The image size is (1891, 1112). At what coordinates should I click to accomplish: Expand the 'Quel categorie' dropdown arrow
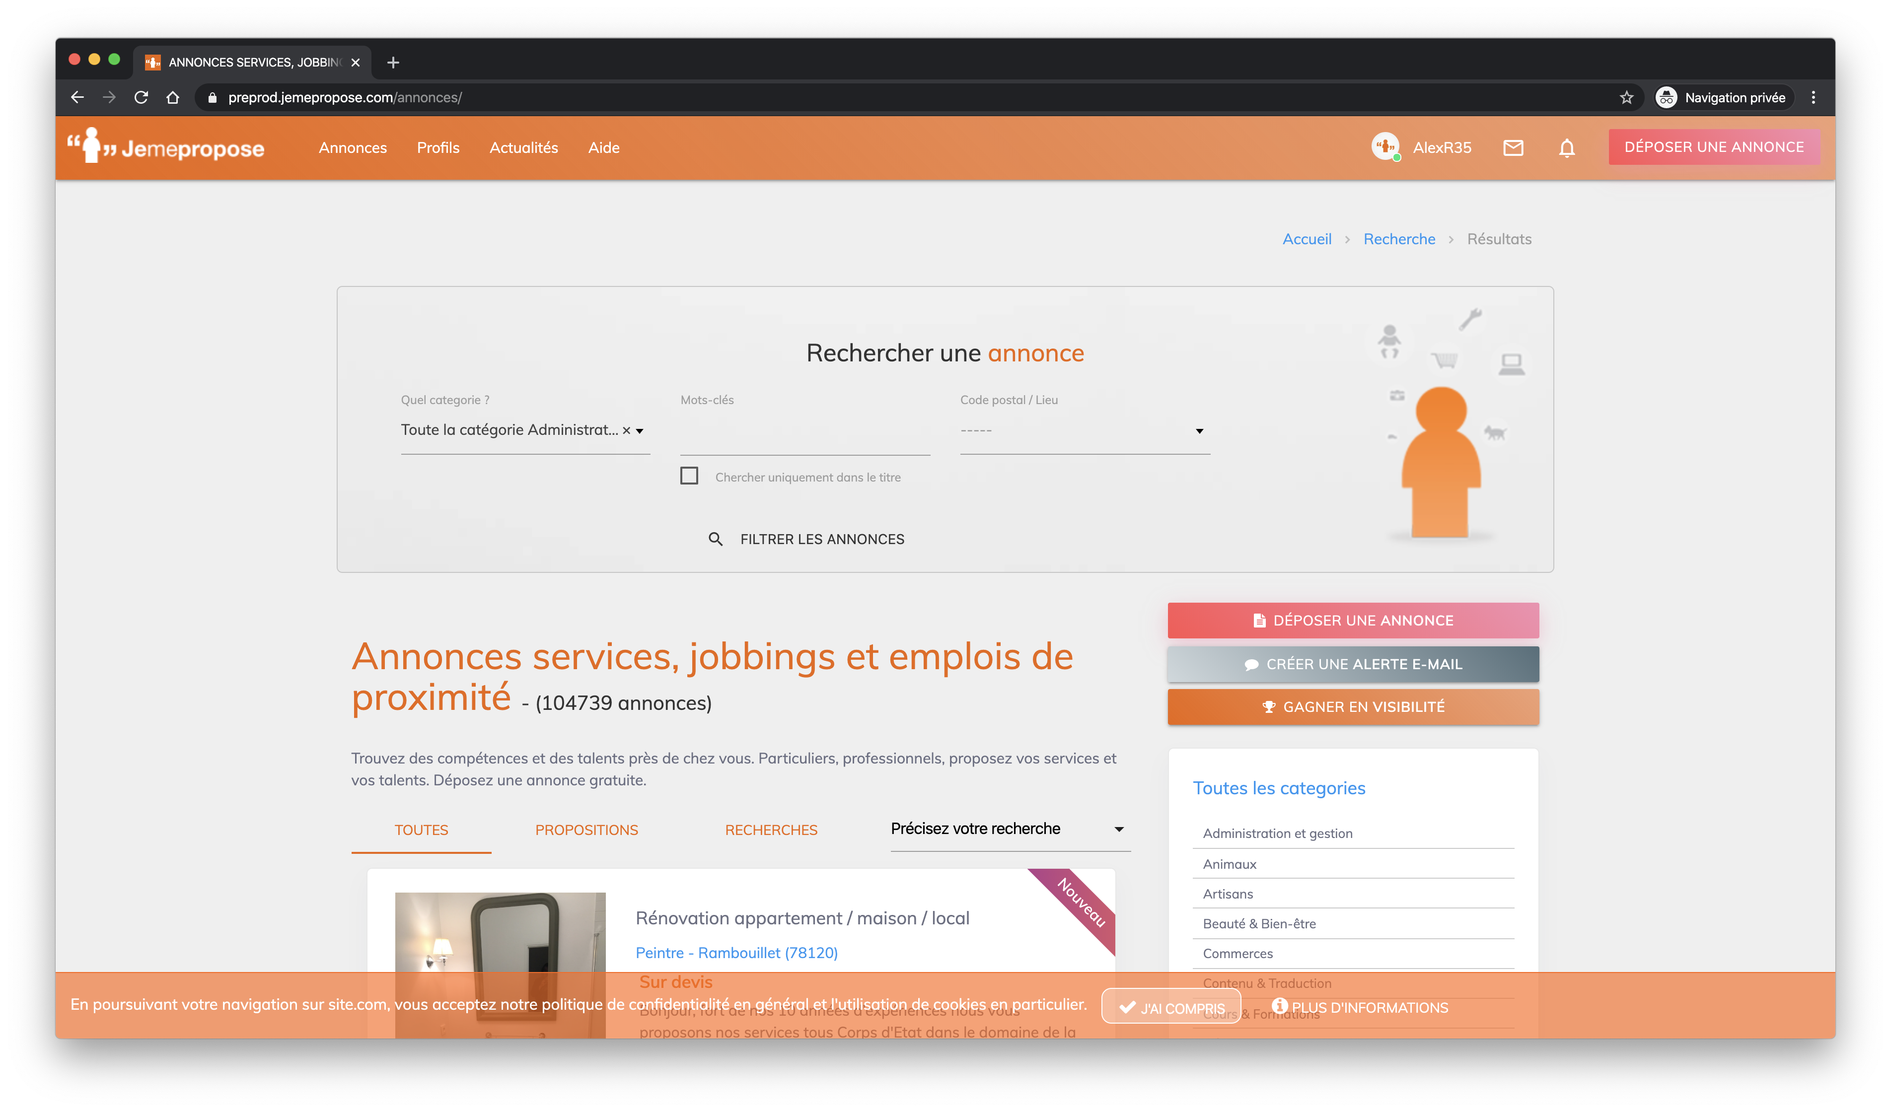click(x=640, y=431)
